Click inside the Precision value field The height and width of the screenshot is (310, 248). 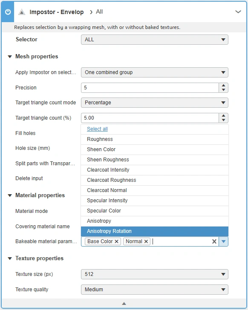pos(150,88)
